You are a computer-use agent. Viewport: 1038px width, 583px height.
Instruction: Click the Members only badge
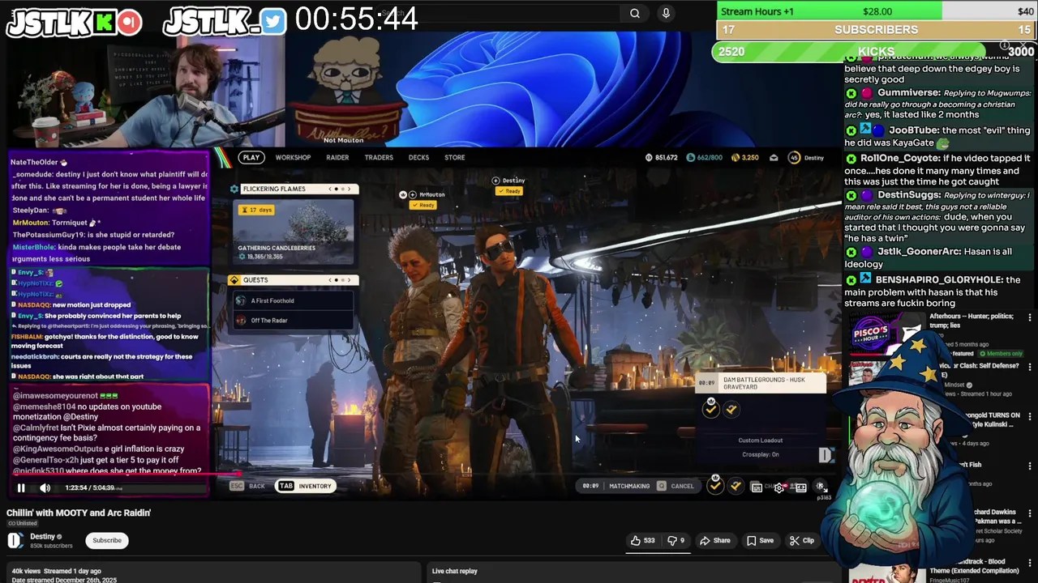(1001, 354)
